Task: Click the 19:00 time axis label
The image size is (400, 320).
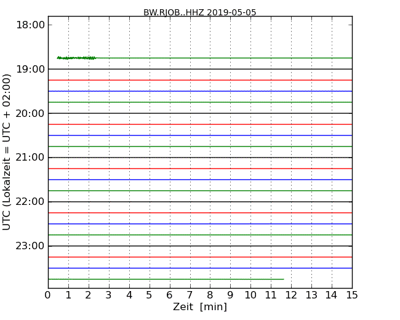Action: (30, 69)
